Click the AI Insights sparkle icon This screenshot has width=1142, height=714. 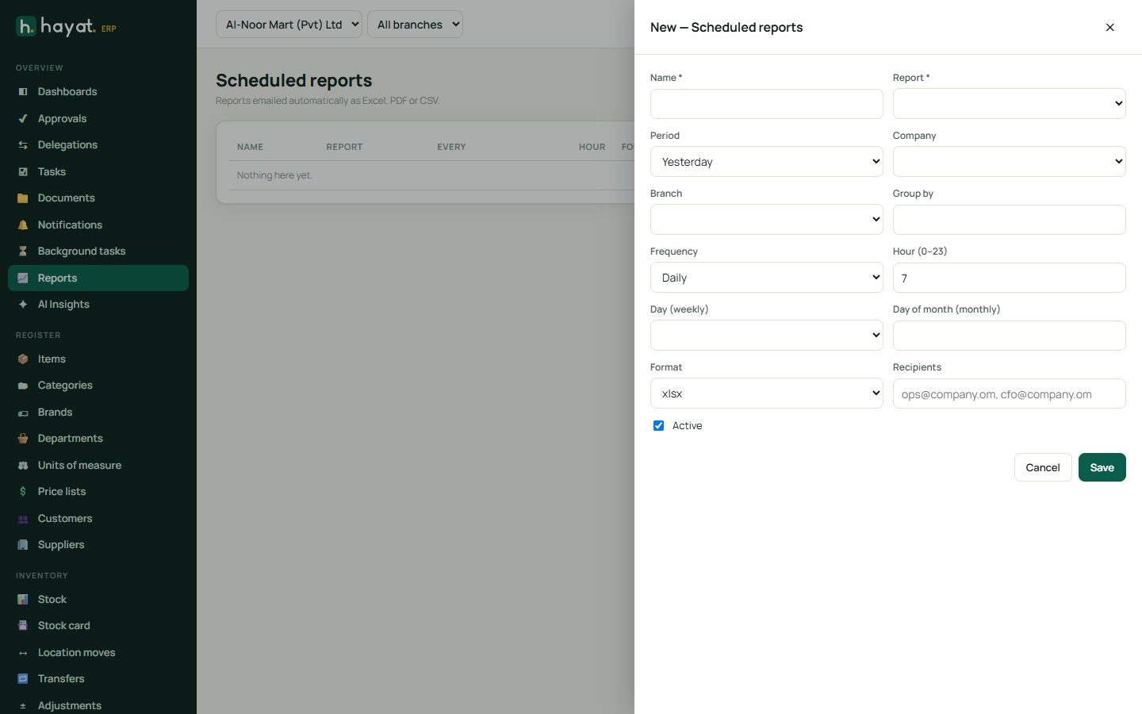coord(23,305)
